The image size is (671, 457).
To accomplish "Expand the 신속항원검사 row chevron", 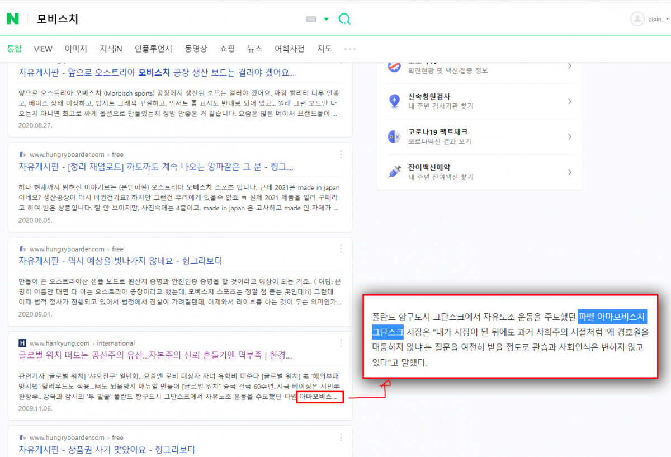I will click(570, 101).
